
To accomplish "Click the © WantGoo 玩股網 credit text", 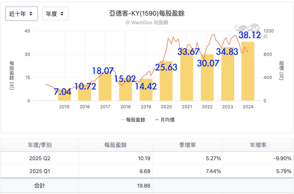I will click(147, 23).
